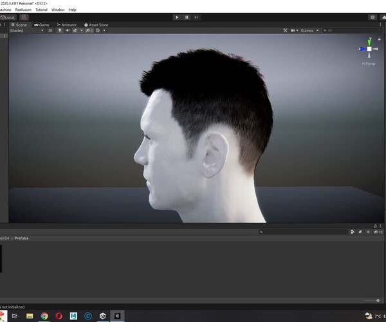386x322 pixels.
Task: Open Search by Type filter icon
Action: click(353, 232)
